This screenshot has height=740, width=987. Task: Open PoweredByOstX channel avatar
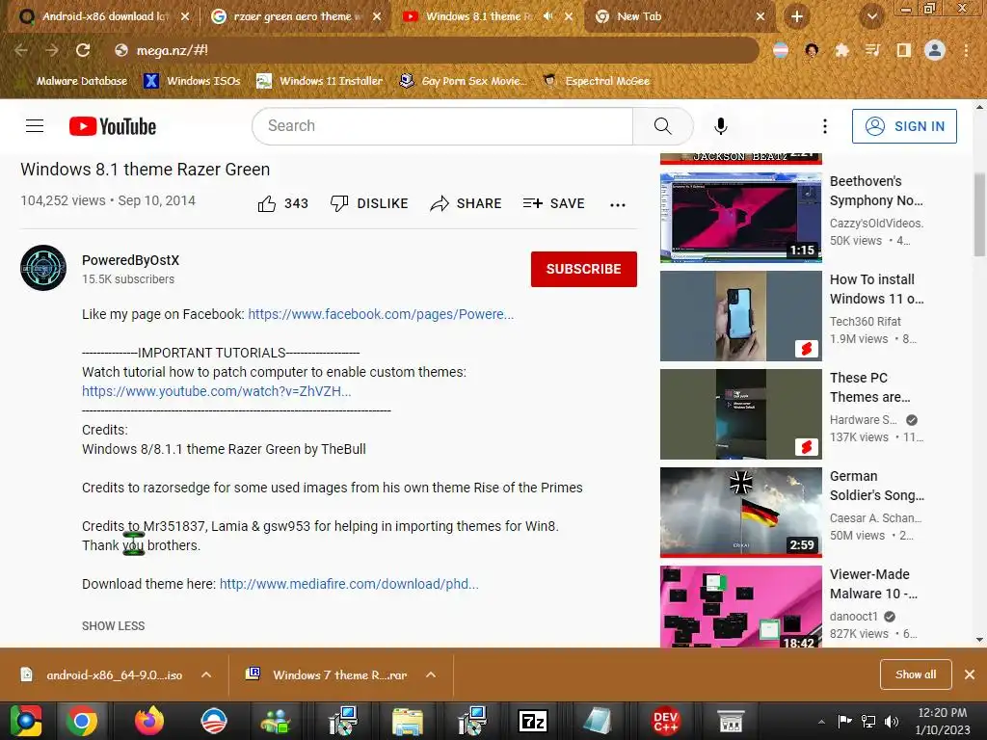(x=43, y=268)
